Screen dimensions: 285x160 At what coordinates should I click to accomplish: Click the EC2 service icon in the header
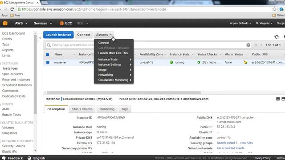61,23
